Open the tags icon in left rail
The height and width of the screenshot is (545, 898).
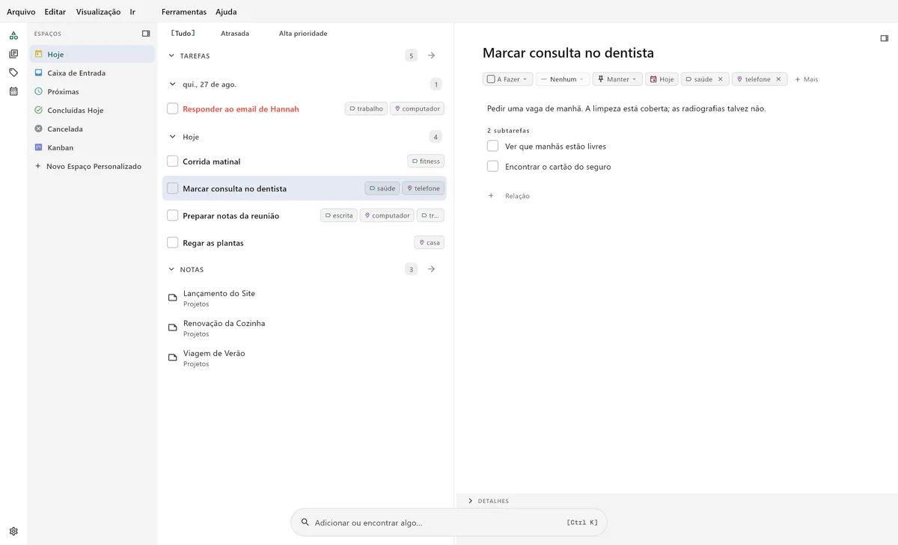coord(13,73)
